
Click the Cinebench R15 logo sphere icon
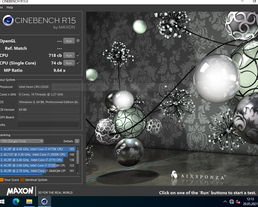8,20
